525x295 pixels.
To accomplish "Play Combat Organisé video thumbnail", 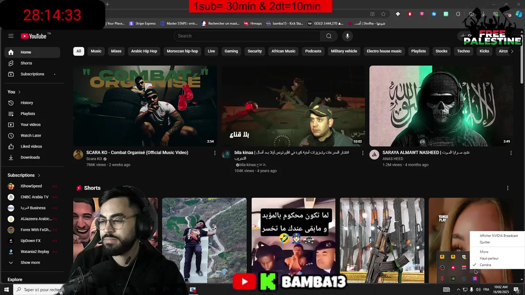I will [145, 106].
